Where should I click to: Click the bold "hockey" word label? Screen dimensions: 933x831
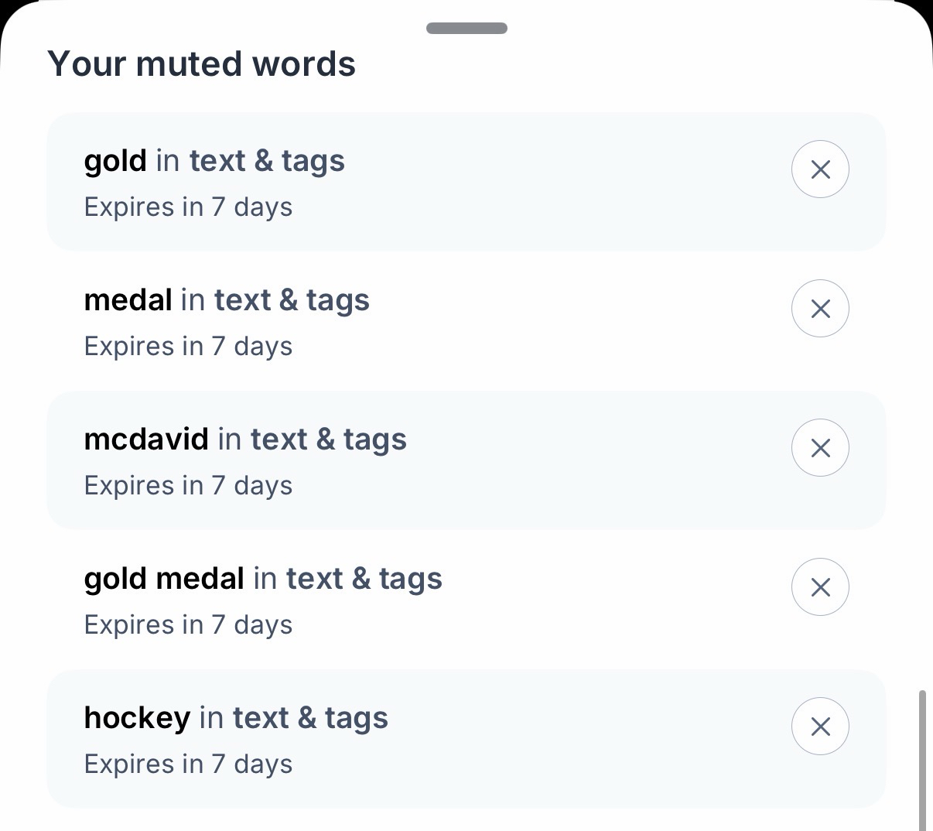click(x=137, y=718)
